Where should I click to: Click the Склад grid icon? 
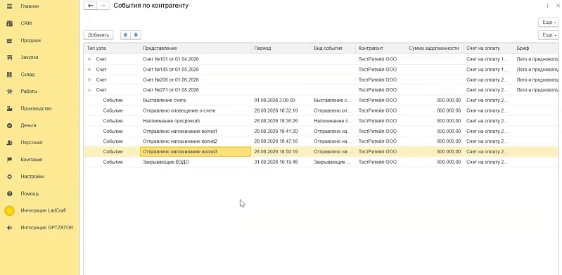[x=10, y=75]
